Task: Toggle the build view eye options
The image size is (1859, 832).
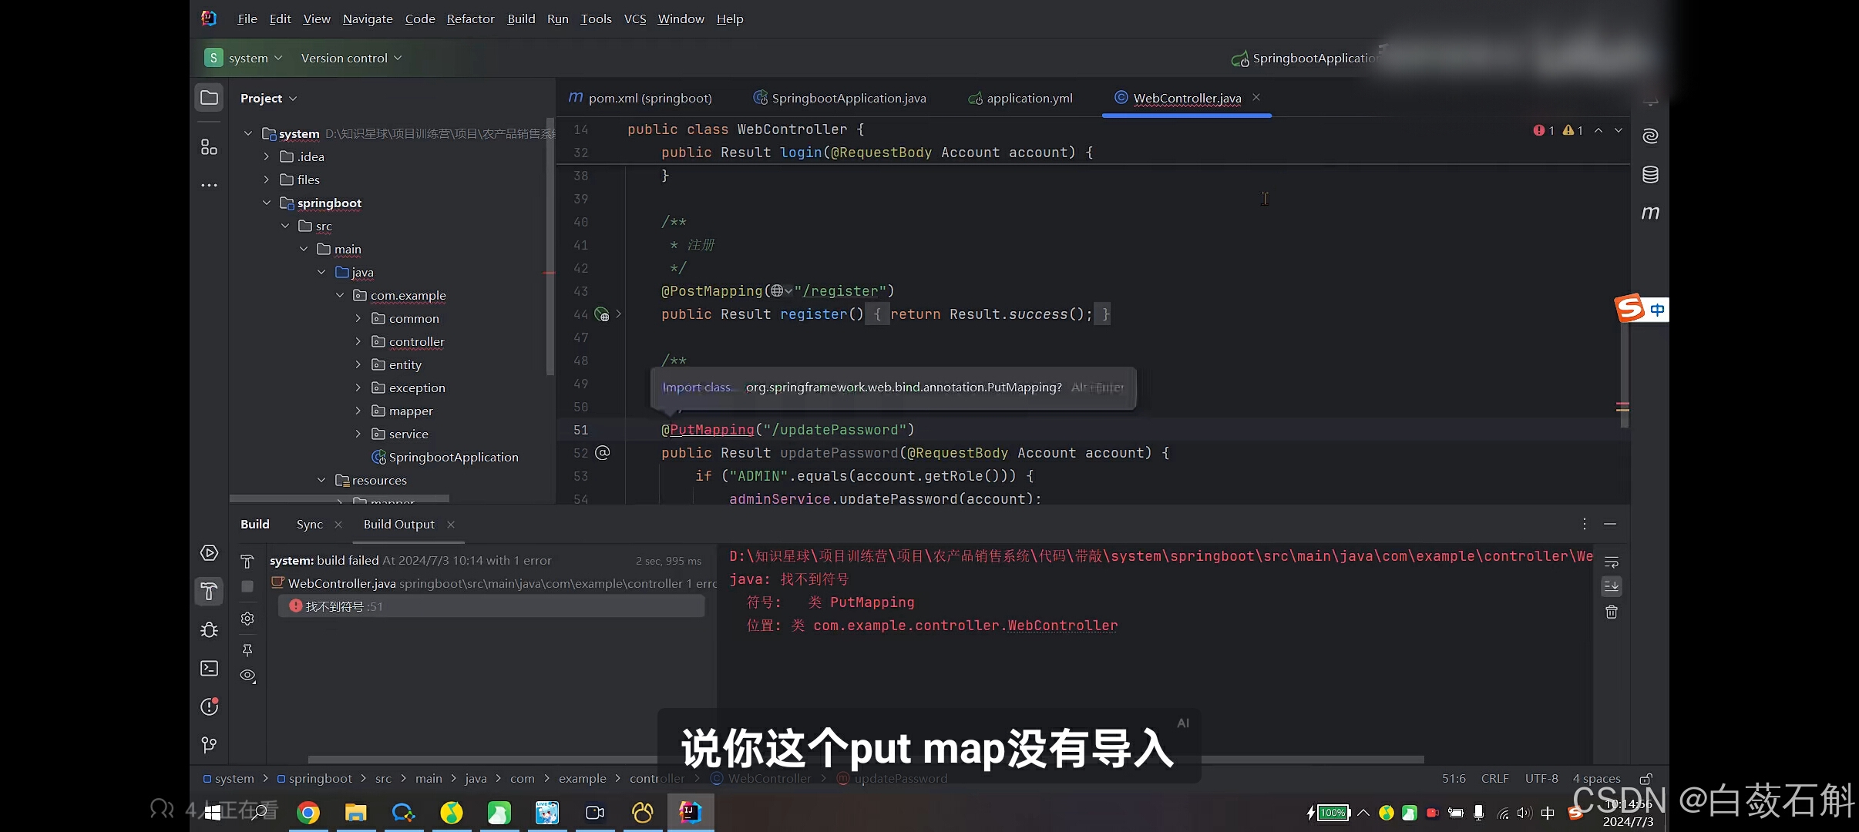Action: pos(247,676)
